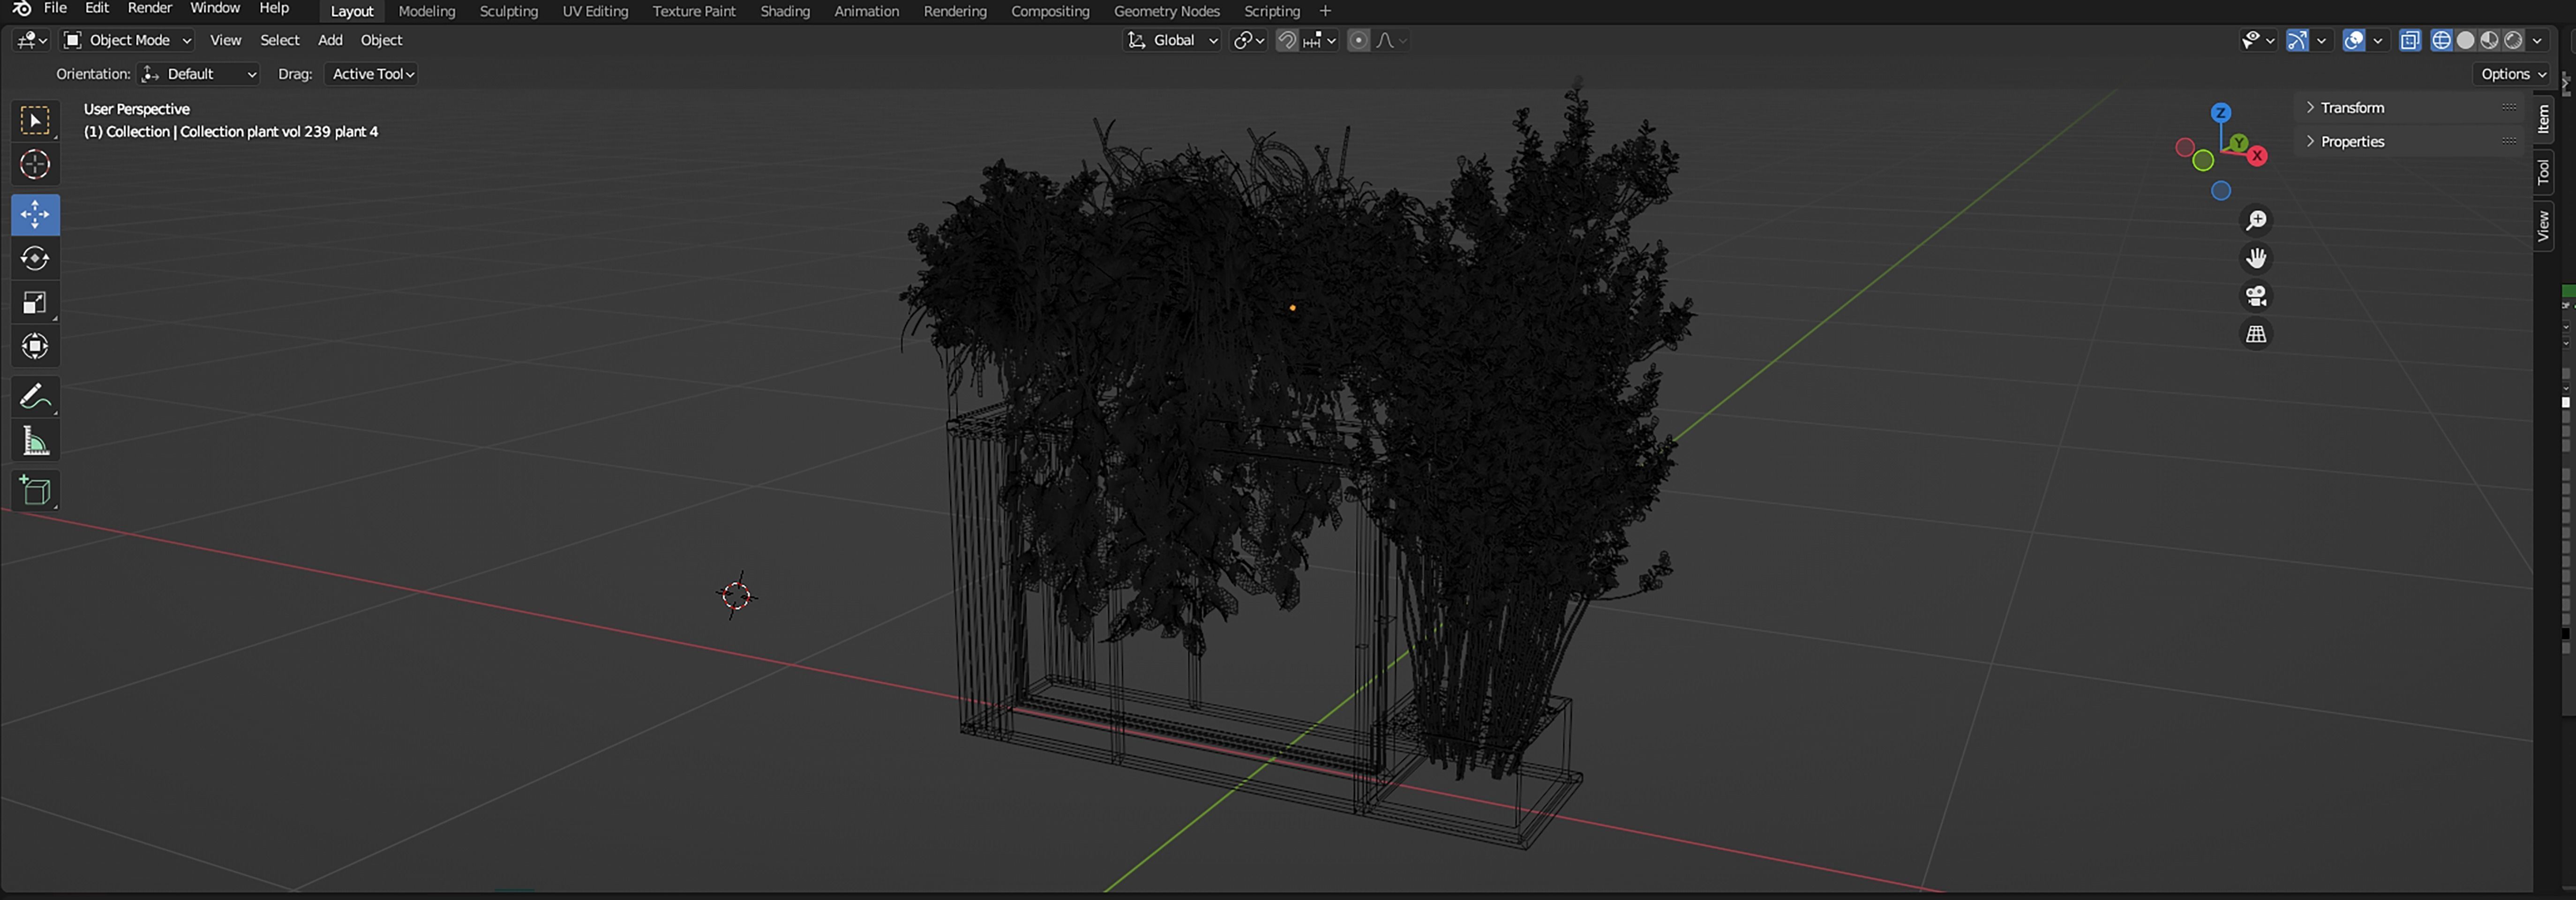Select the Rotate tool
The image size is (2576, 900).
(x=35, y=259)
